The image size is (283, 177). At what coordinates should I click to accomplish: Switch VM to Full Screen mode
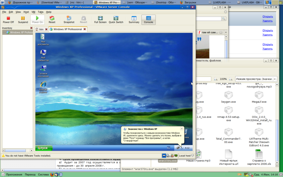coord(100,20)
